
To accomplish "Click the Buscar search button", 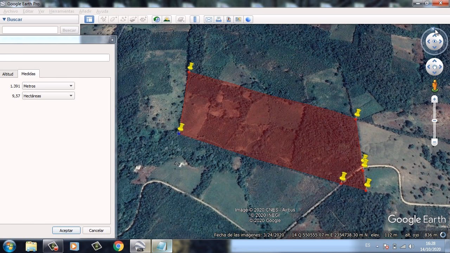I will click(69, 30).
